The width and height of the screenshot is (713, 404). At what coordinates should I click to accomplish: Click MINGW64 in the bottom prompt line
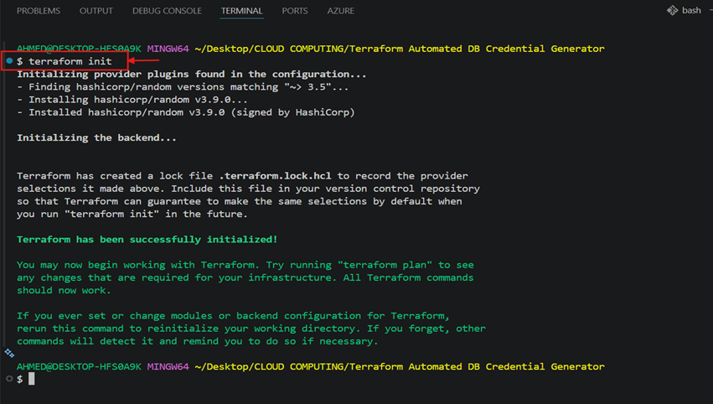coord(168,366)
